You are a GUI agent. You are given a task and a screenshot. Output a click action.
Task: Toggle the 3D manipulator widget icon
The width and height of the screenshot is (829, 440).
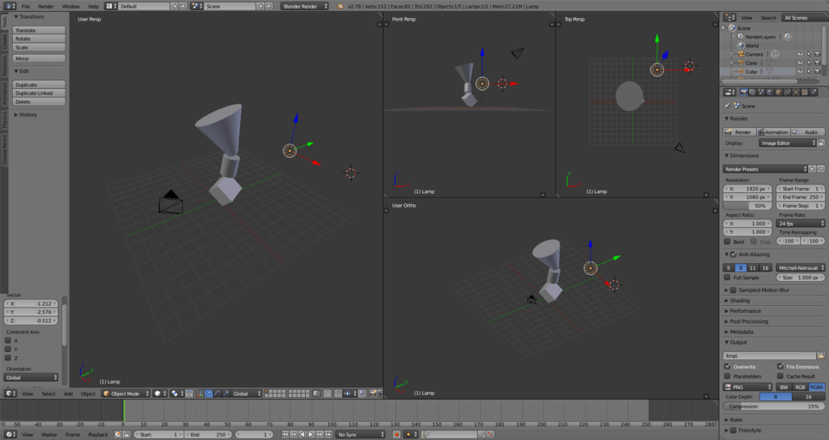[199, 394]
